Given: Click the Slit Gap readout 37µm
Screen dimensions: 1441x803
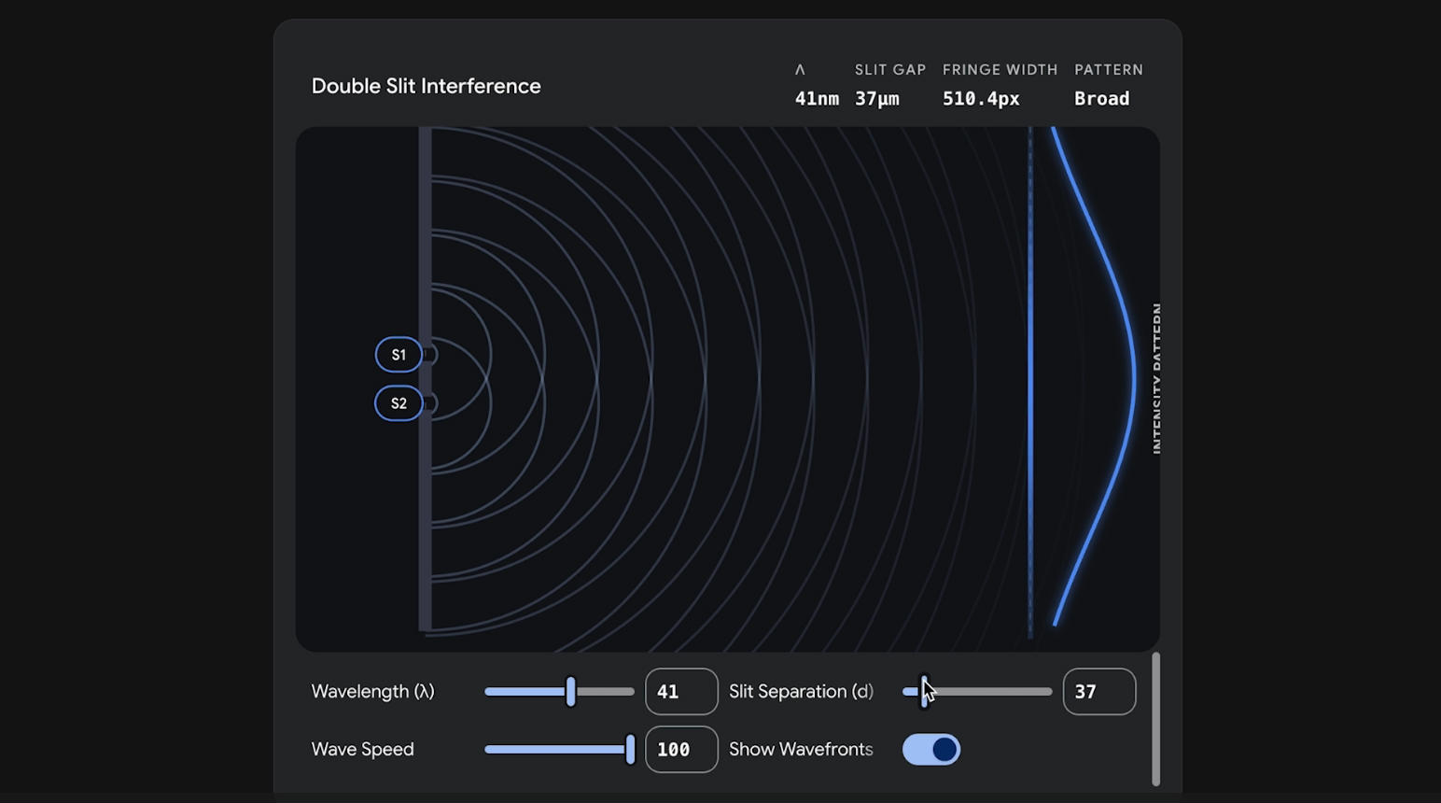Looking at the screenshot, I should coord(877,98).
